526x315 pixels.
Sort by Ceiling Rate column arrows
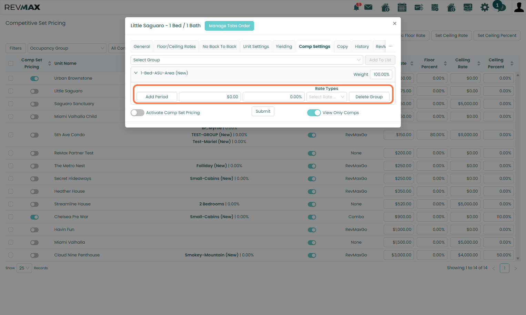pyautogui.click(x=479, y=63)
